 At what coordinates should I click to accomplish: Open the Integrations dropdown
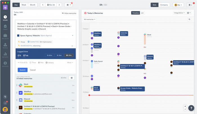(179, 13)
